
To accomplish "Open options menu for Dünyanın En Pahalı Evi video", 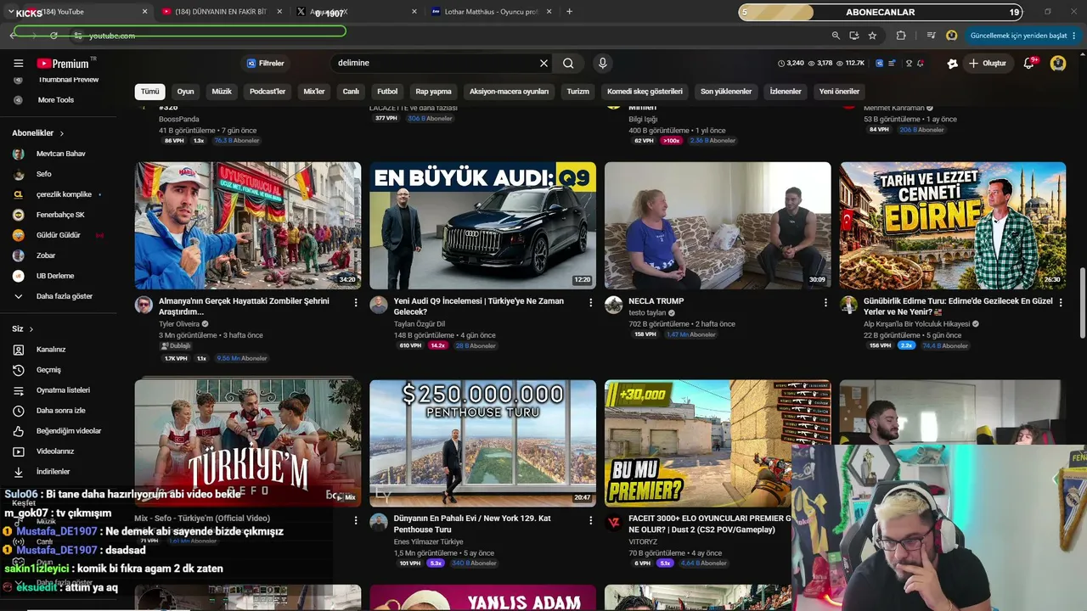I will coord(590,519).
